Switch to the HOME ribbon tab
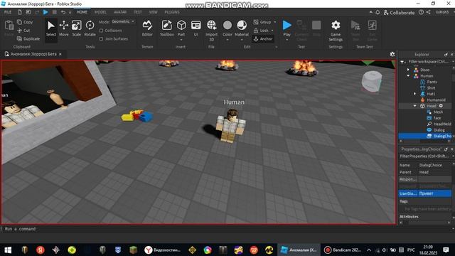 [x=82, y=12]
